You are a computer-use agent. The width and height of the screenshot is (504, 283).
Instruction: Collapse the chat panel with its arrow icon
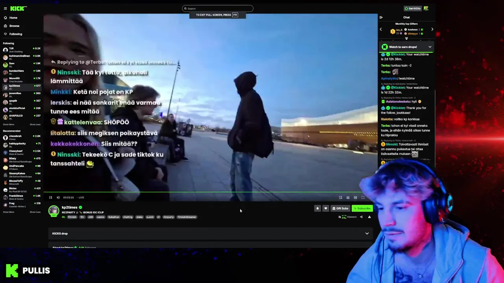click(x=381, y=17)
